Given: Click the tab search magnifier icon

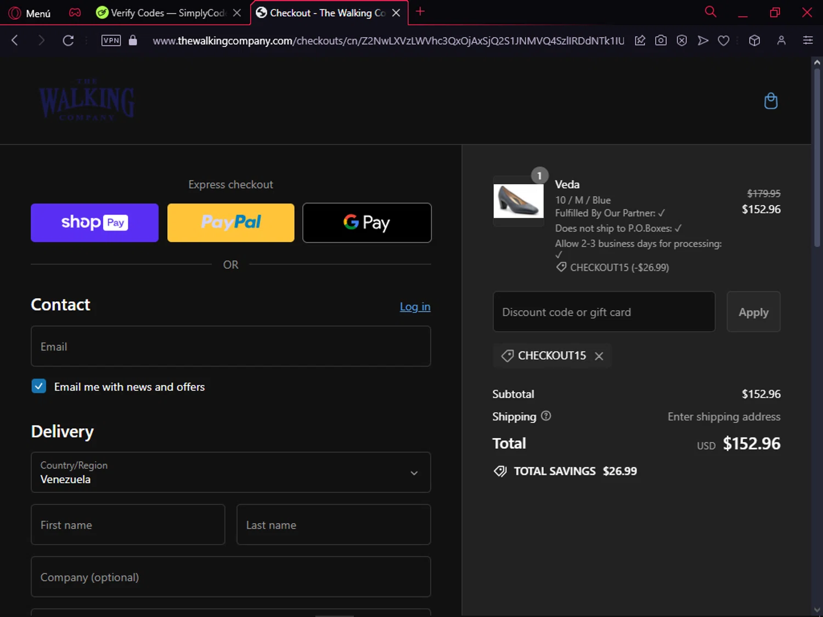Looking at the screenshot, I should coord(711,12).
